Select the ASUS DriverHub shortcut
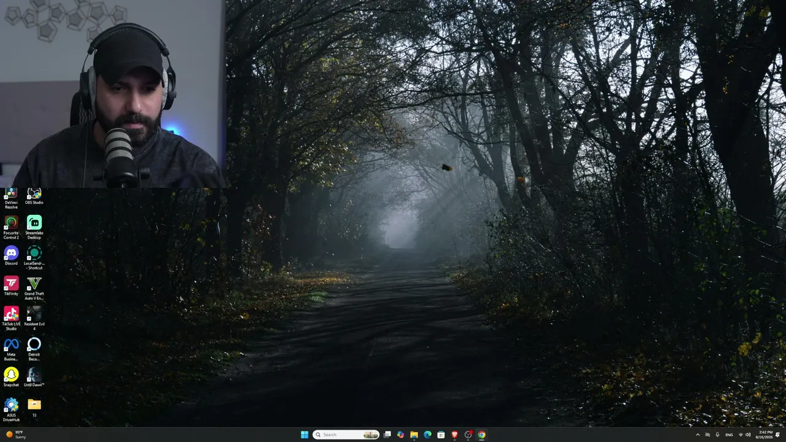Image resolution: width=786 pixels, height=442 pixels. click(11, 410)
